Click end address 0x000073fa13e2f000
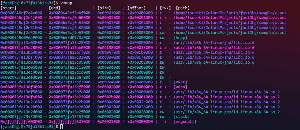The image size is (300, 130). pos(70,112)
